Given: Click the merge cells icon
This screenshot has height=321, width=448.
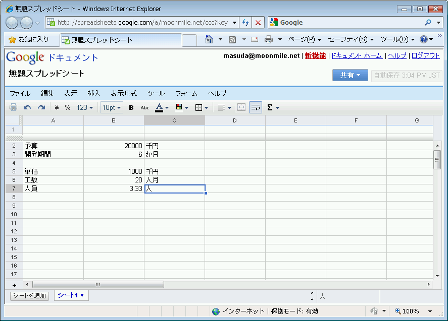Looking at the screenshot, I should coord(241,107).
